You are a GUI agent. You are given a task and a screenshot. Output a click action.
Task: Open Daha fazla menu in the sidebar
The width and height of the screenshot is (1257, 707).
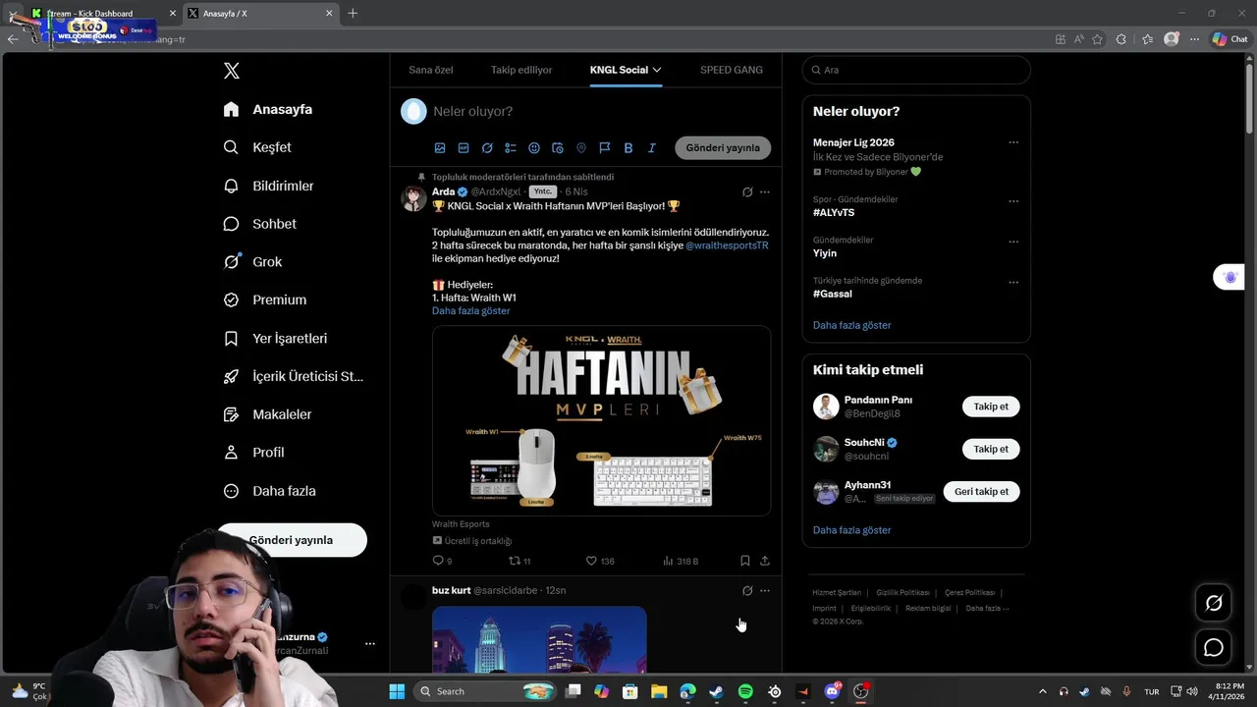coord(269,491)
